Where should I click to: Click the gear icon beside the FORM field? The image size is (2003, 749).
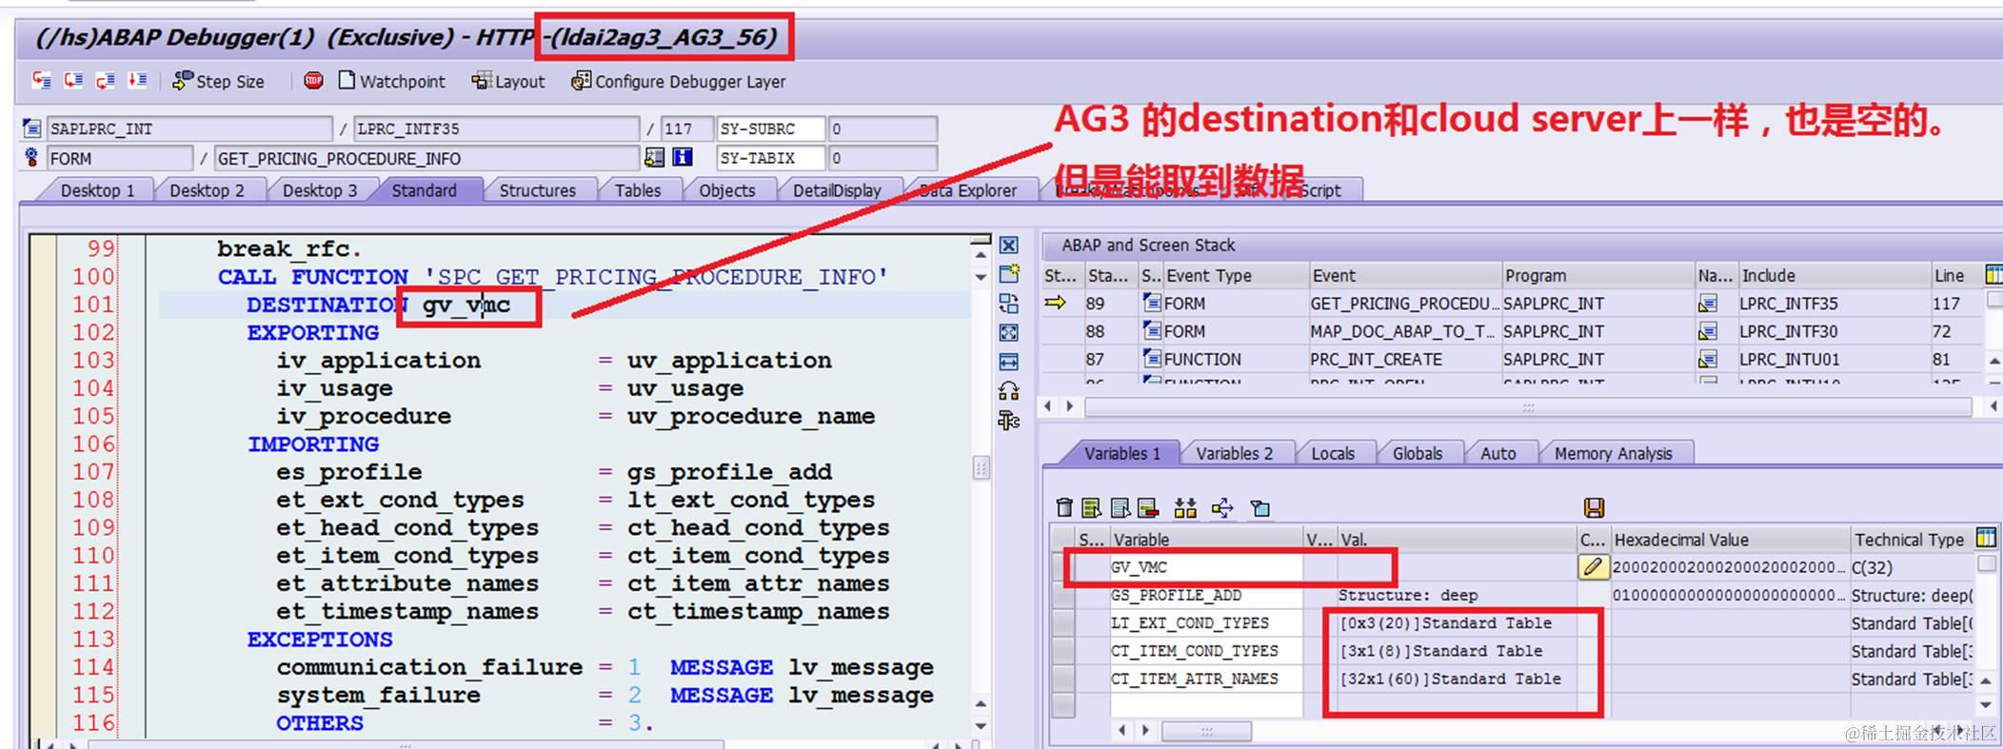[x=32, y=157]
